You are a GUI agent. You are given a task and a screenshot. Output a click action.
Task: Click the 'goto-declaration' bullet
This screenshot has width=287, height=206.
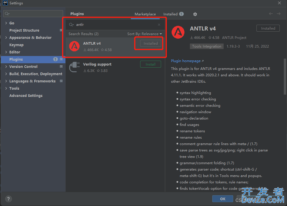[194, 118]
